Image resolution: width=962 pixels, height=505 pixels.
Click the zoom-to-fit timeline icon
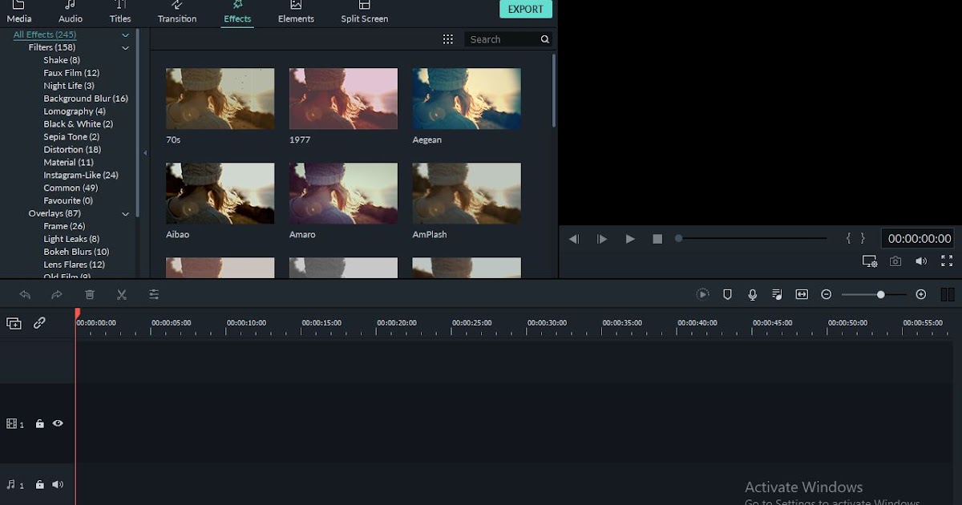click(x=801, y=294)
